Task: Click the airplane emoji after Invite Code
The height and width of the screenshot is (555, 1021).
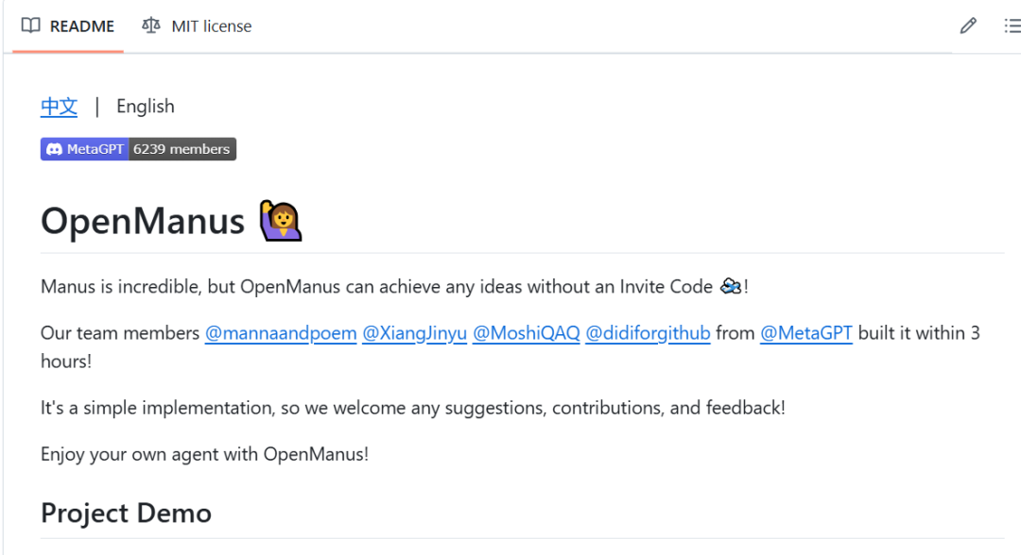Action: [731, 286]
